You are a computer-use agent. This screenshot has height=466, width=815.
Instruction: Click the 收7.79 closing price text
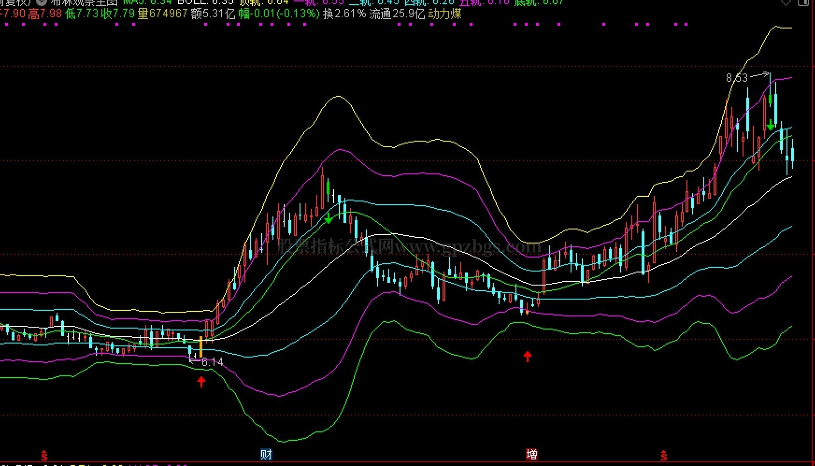tap(118, 14)
